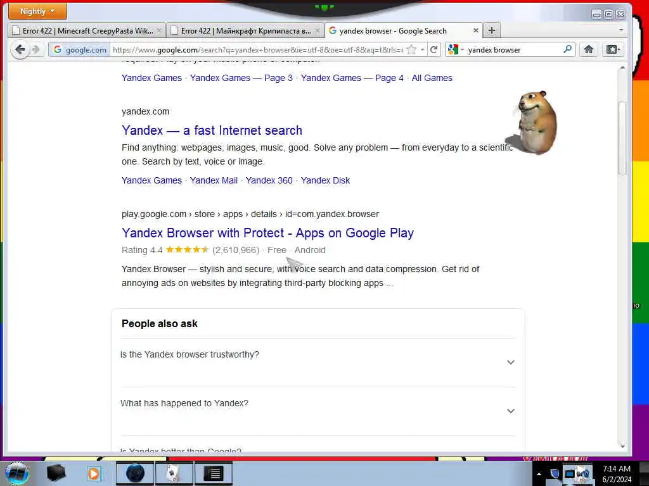Open the Nightly application menu
This screenshot has height=486, width=649.
coord(37,11)
